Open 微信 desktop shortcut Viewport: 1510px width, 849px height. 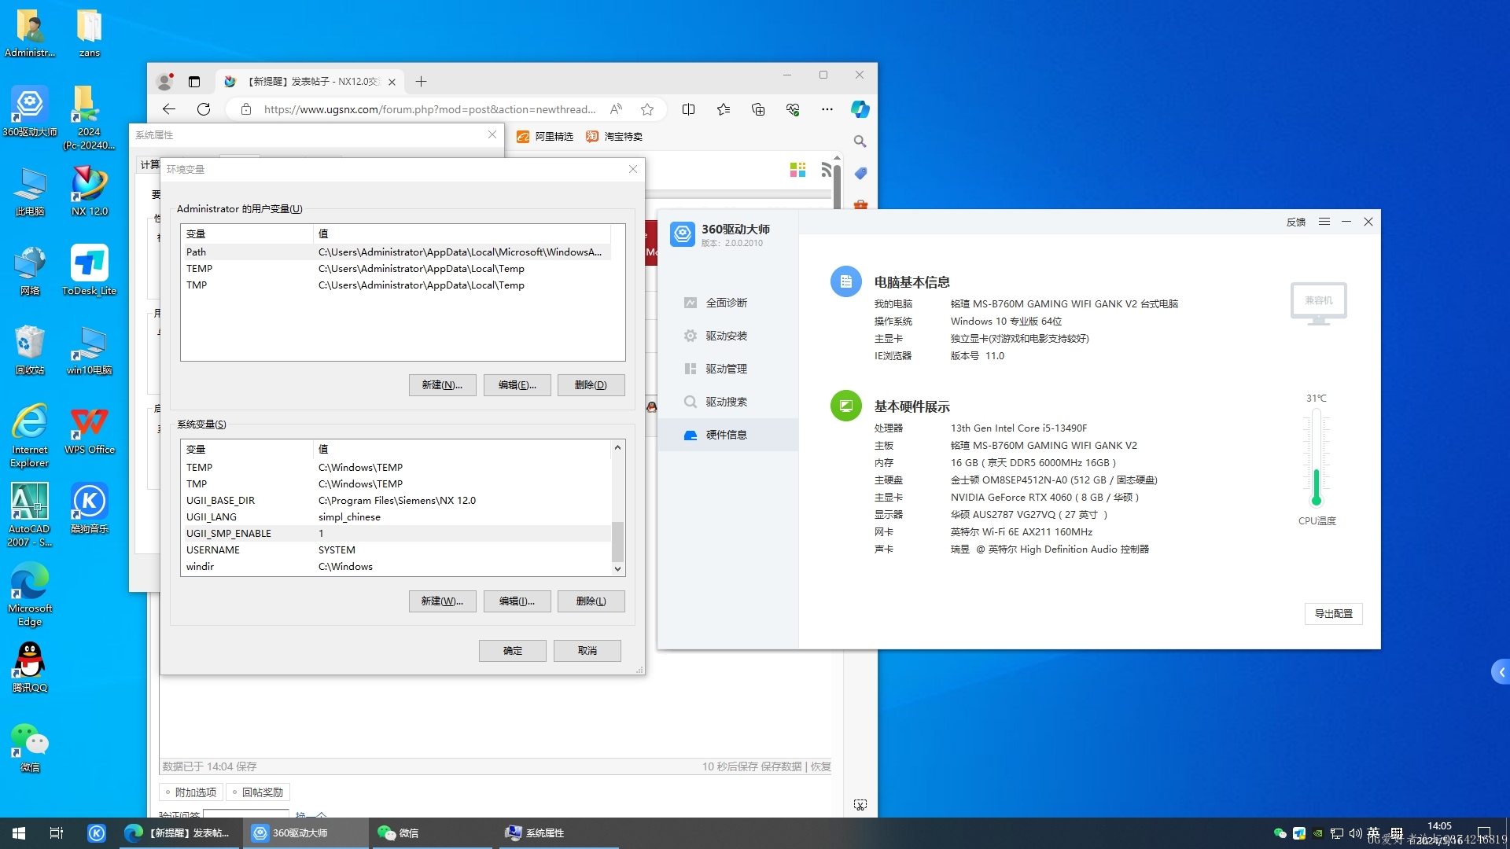(30, 747)
